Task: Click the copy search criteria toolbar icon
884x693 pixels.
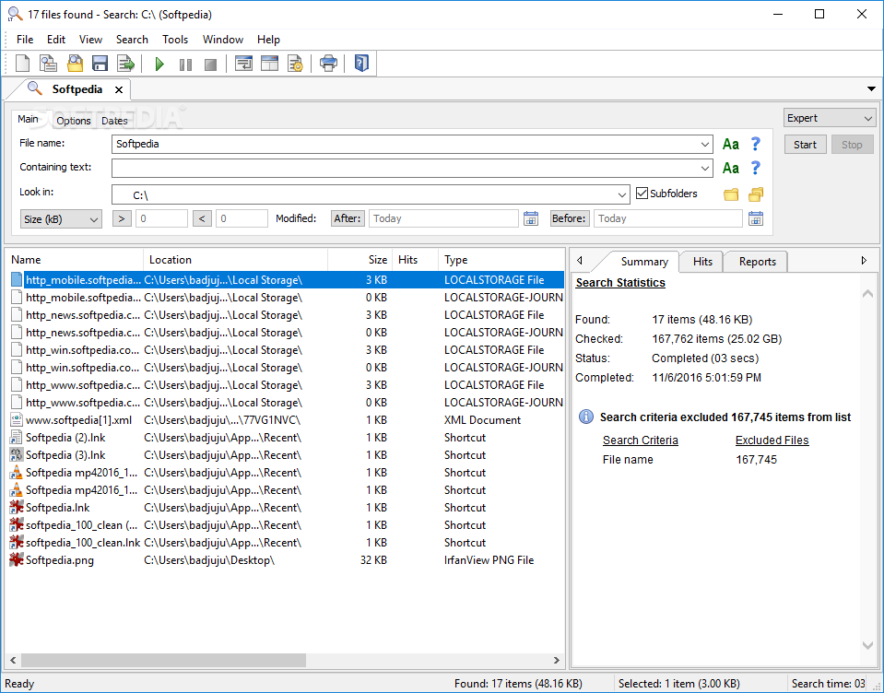Action: [x=49, y=63]
